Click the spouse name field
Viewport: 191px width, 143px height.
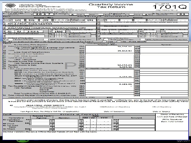(x=144, y=24)
